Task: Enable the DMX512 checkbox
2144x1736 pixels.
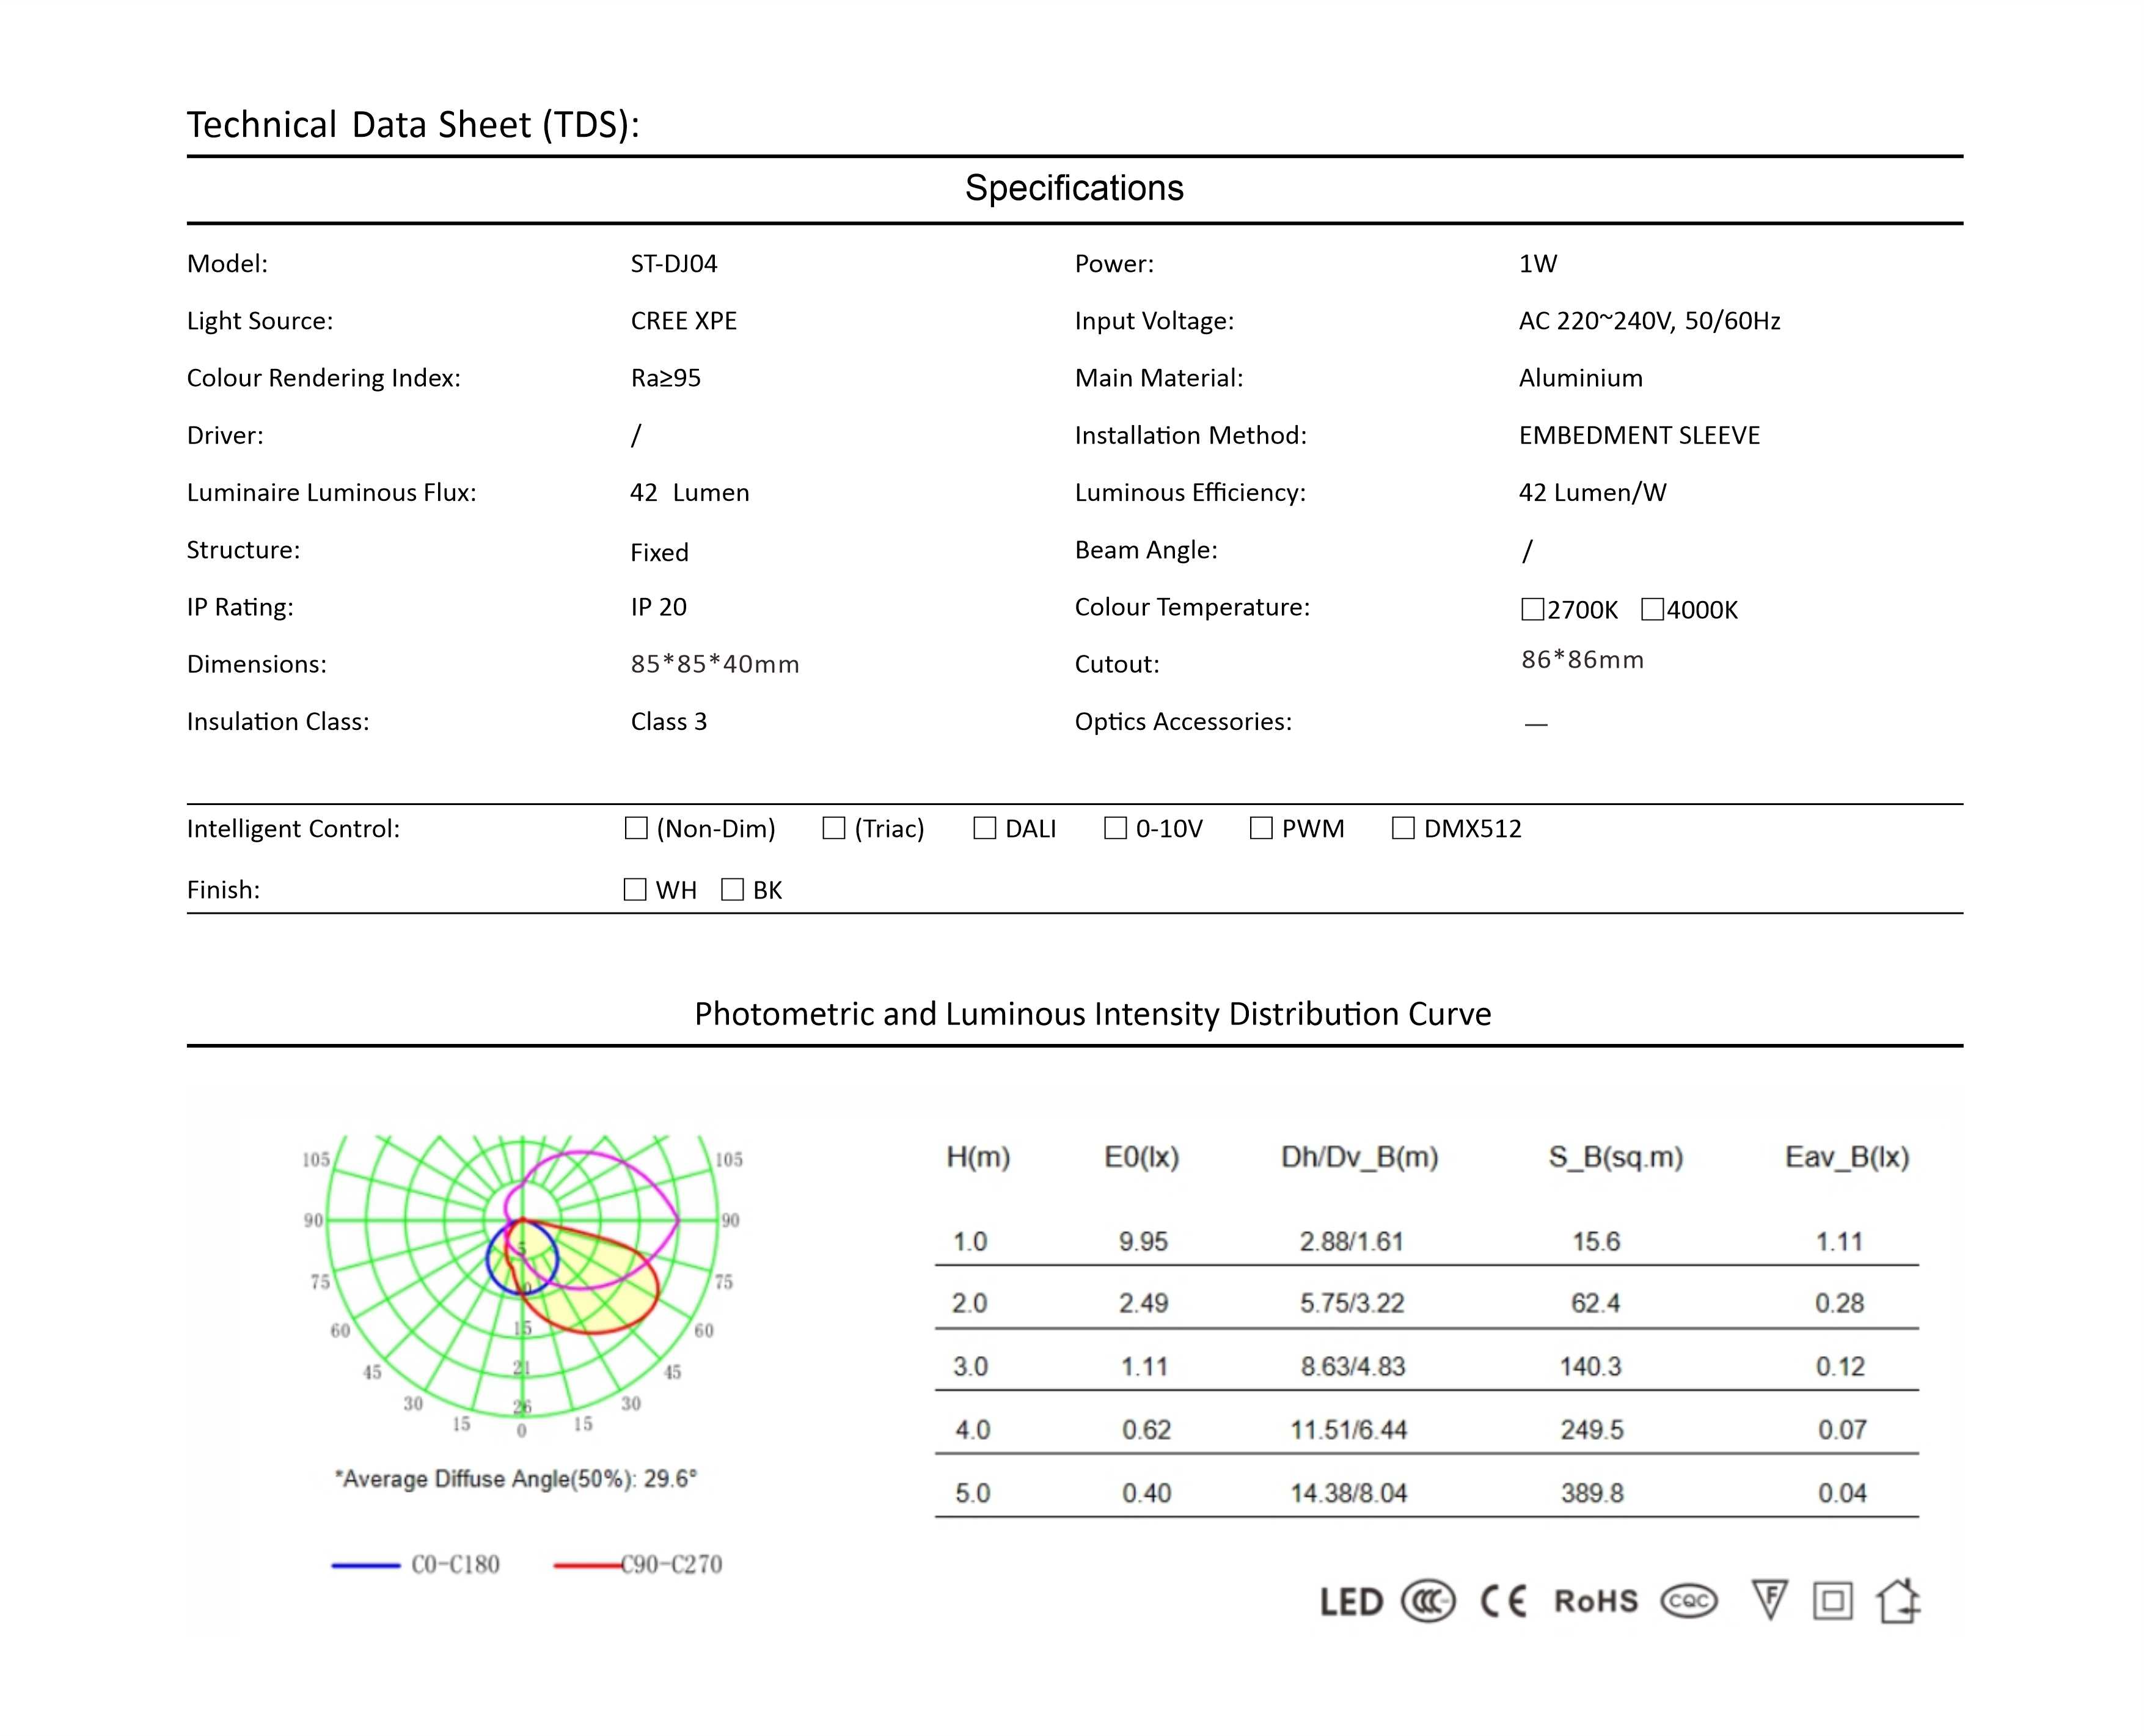Action: (x=1403, y=829)
